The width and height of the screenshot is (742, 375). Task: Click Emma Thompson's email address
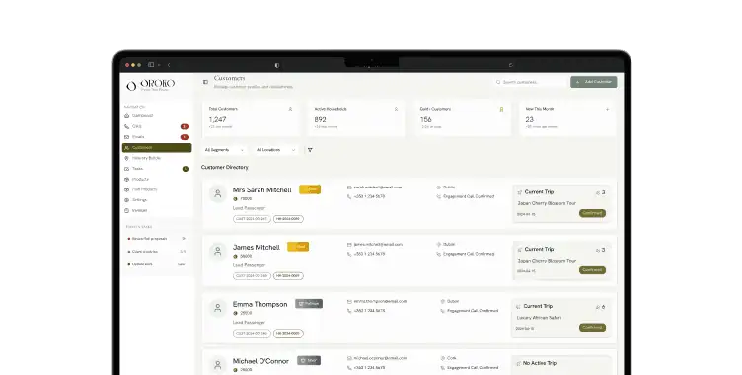tap(380, 302)
